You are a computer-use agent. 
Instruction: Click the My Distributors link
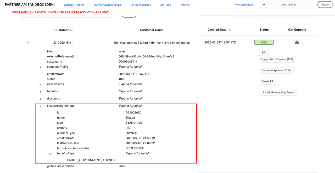[244, 4]
